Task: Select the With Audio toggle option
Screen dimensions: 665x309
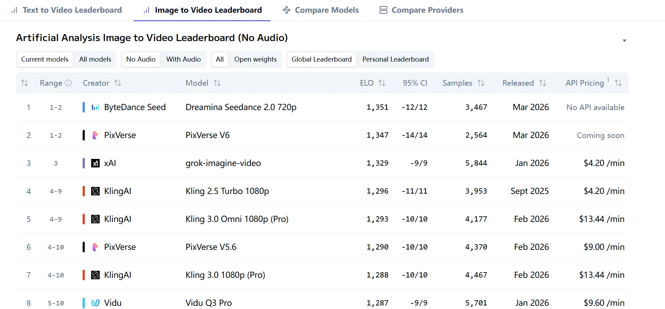Action: tap(183, 59)
